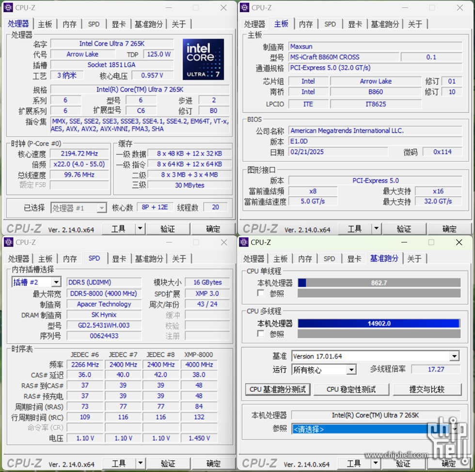Click the LPCIO chip value IT8625
Screen dimensions: 475x472
pyautogui.click(x=376, y=104)
